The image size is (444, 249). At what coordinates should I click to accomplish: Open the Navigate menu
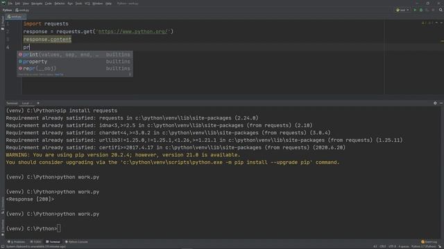[37, 3]
